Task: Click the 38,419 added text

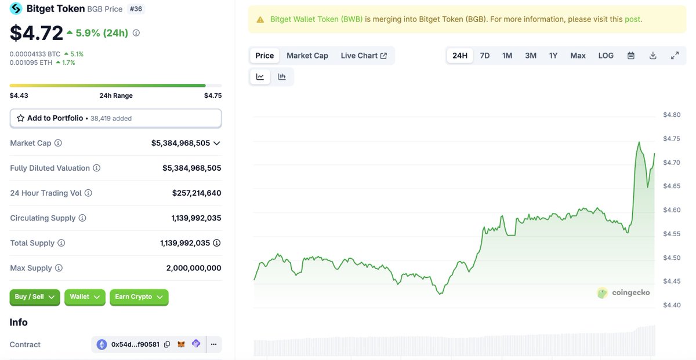Action: (x=111, y=118)
